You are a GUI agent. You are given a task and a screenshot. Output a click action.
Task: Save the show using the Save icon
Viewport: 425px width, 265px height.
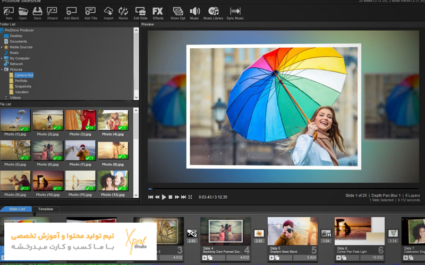[x=37, y=13]
